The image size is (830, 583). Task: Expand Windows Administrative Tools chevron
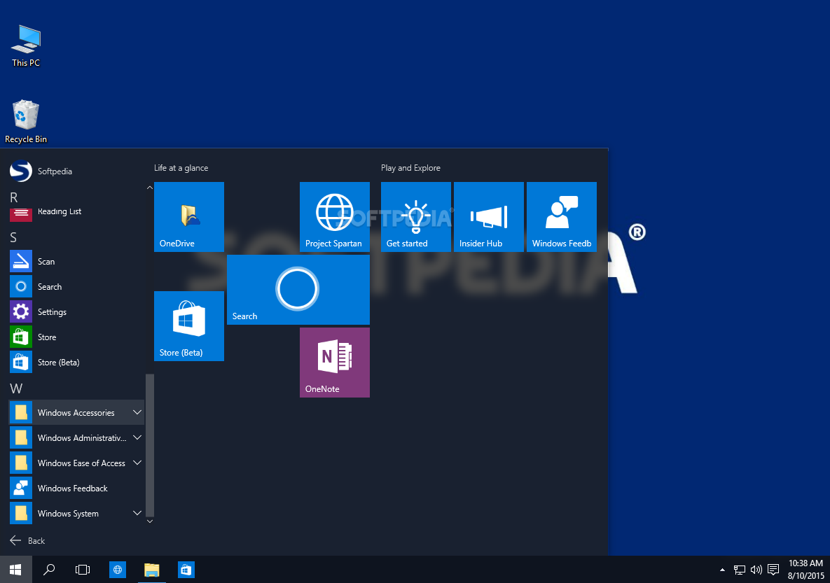(137, 437)
